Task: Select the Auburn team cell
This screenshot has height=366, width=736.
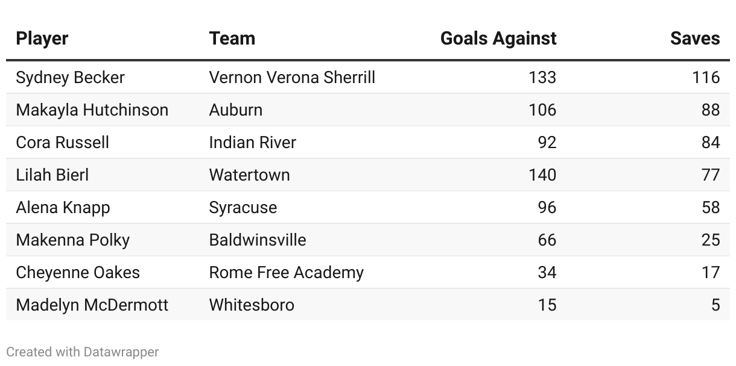Action: 236,110
